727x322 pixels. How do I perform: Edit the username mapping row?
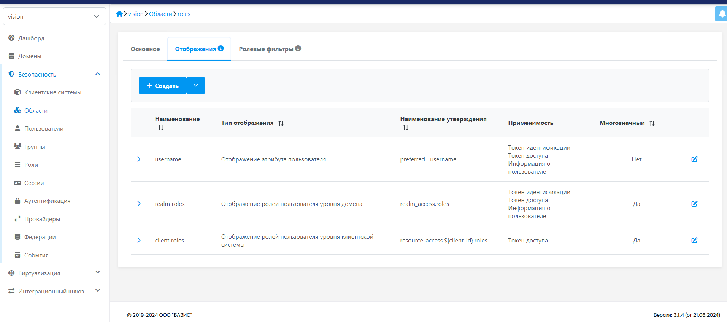(x=694, y=159)
